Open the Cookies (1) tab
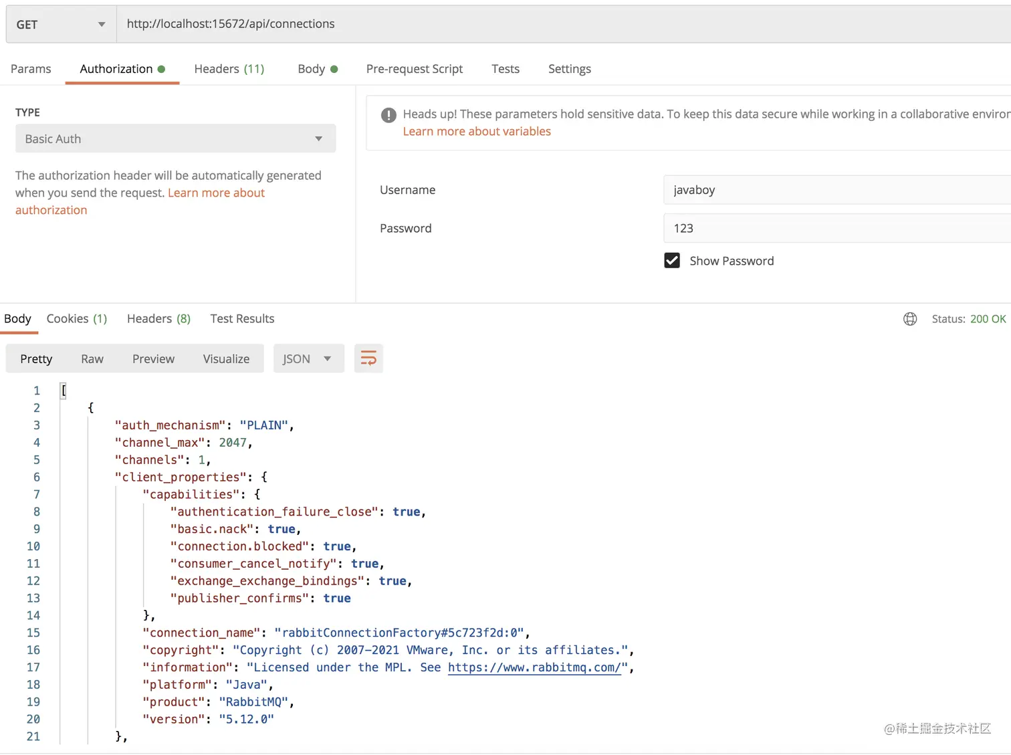The height and width of the screenshot is (755, 1011). (77, 318)
